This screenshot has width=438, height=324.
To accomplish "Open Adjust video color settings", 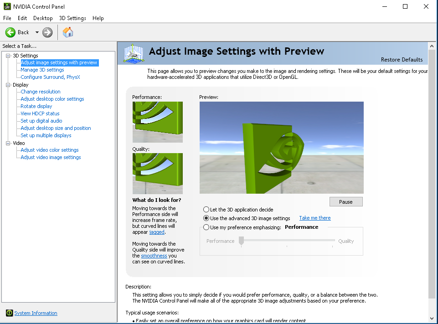I will click(49, 150).
